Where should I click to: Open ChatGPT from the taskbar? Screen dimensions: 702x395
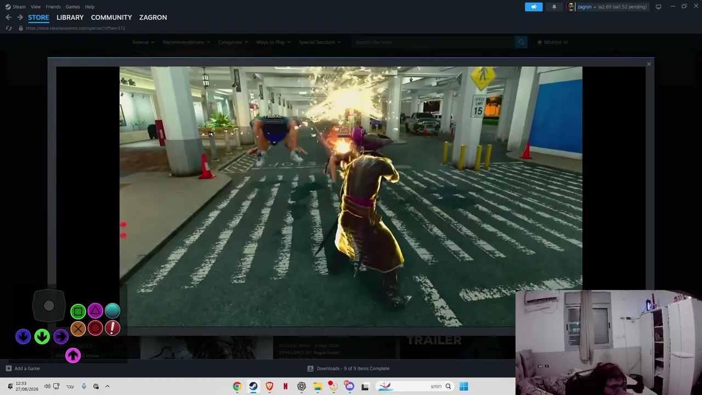[x=301, y=386]
